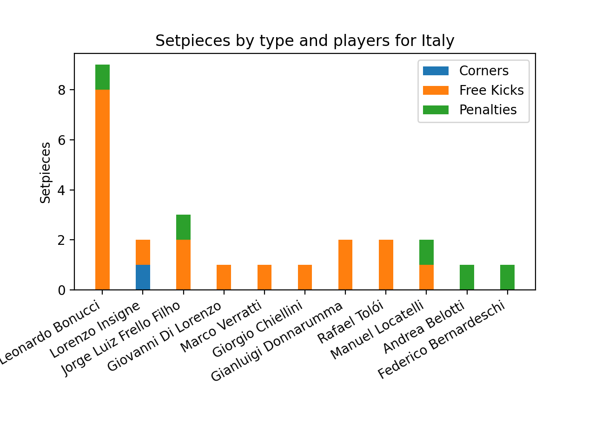Click the Marco Verratti axis label
Viewport: 595px width, 446px height.
click(221, 327)
